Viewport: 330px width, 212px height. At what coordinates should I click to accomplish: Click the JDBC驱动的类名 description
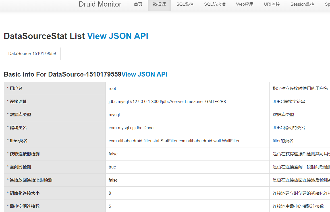coord(289,128)
